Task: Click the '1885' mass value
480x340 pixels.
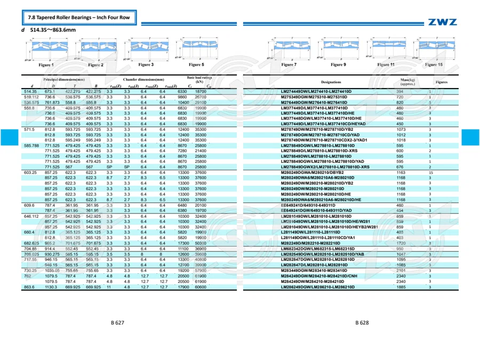Action: (401, 287)
